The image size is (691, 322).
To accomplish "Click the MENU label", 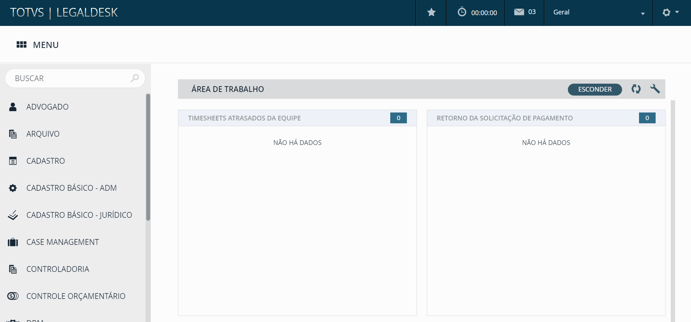I will [46, 45].
